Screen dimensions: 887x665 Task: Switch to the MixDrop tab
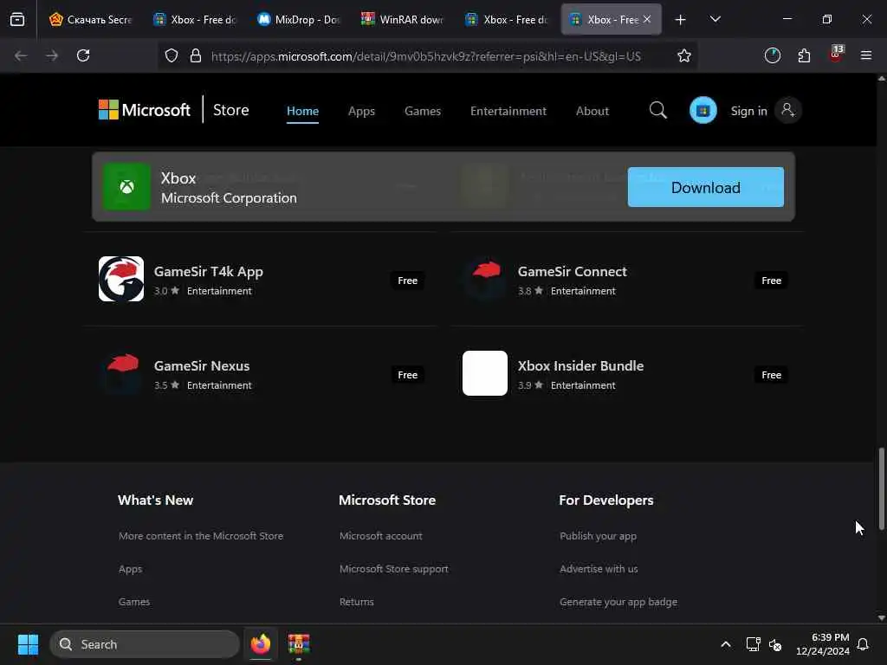[298, 19]
